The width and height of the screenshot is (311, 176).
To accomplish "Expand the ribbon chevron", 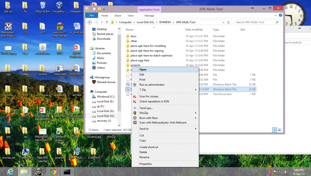I will (275, 15).
